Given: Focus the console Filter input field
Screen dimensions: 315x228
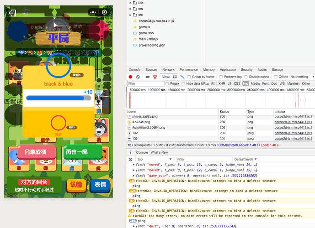Looking at the screenshot, I should [204, 159].
